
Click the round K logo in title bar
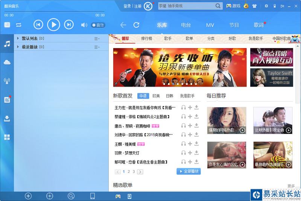148,6
